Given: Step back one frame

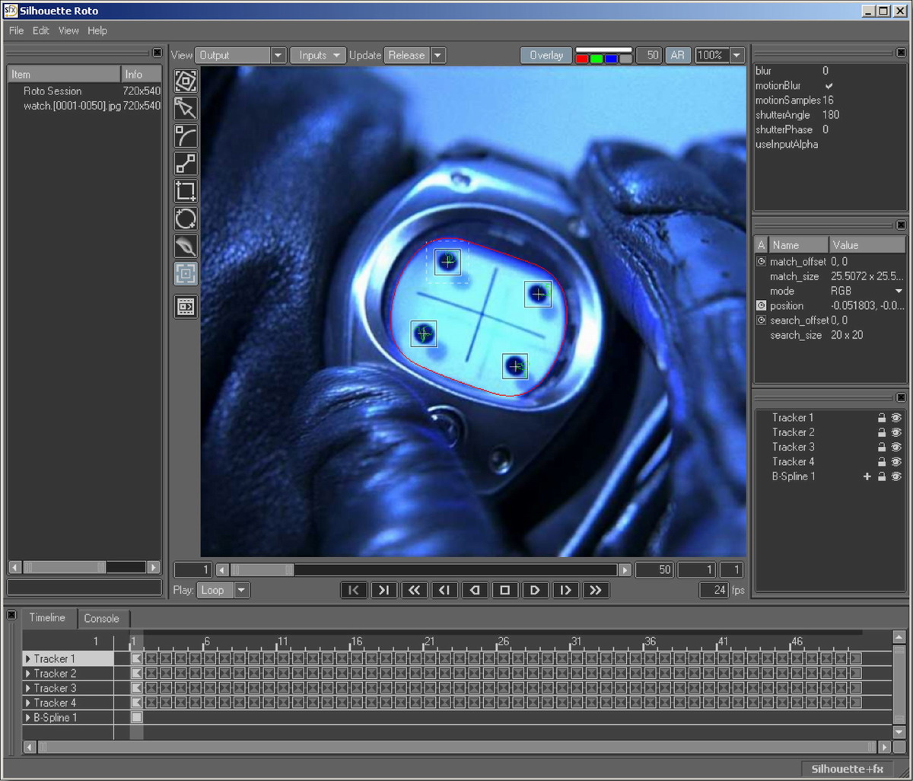Looking at the screenshot, I should coord(444,590).
